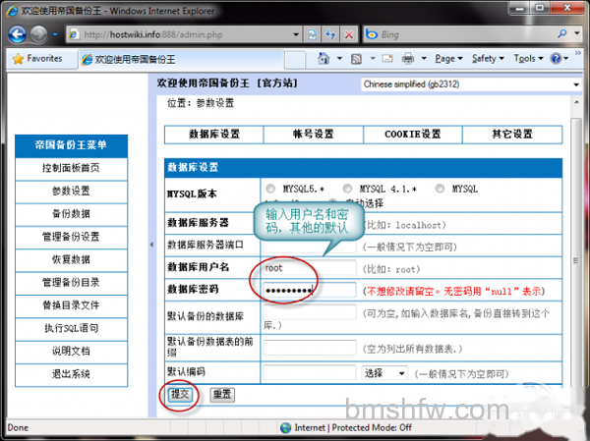Open the Safety menu
590x441 pixels.
click(x=488, y=59)
